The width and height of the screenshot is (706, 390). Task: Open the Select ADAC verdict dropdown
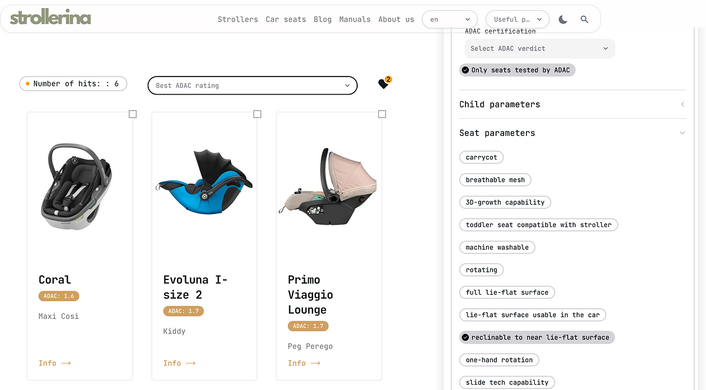click(540, 49)
